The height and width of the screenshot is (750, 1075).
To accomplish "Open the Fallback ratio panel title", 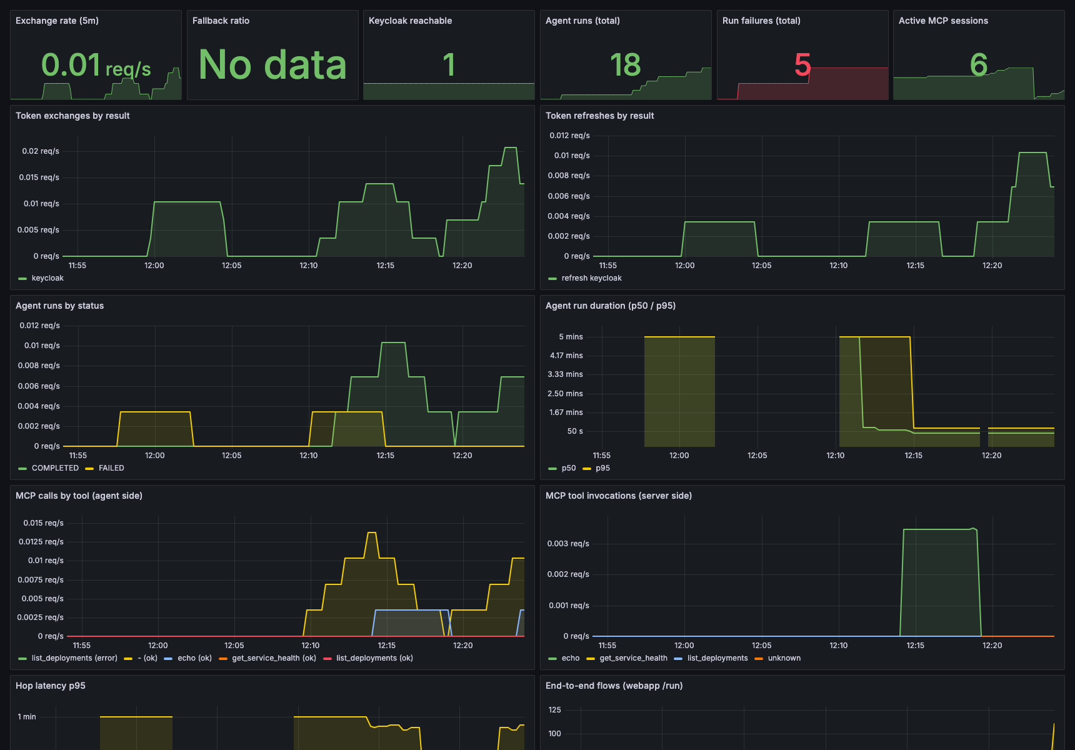I will click(x=221, y=21).
